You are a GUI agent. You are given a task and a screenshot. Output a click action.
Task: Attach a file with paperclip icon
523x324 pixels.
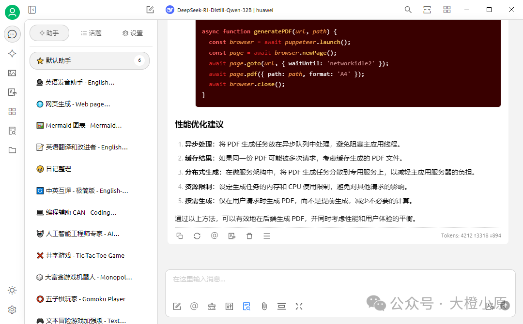point(264,307)
